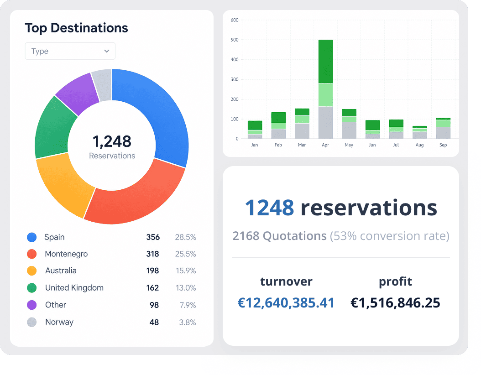This screenshot has height=375, width=481.
Task: Click the Montenegro legend label
Action: [66, 254]
